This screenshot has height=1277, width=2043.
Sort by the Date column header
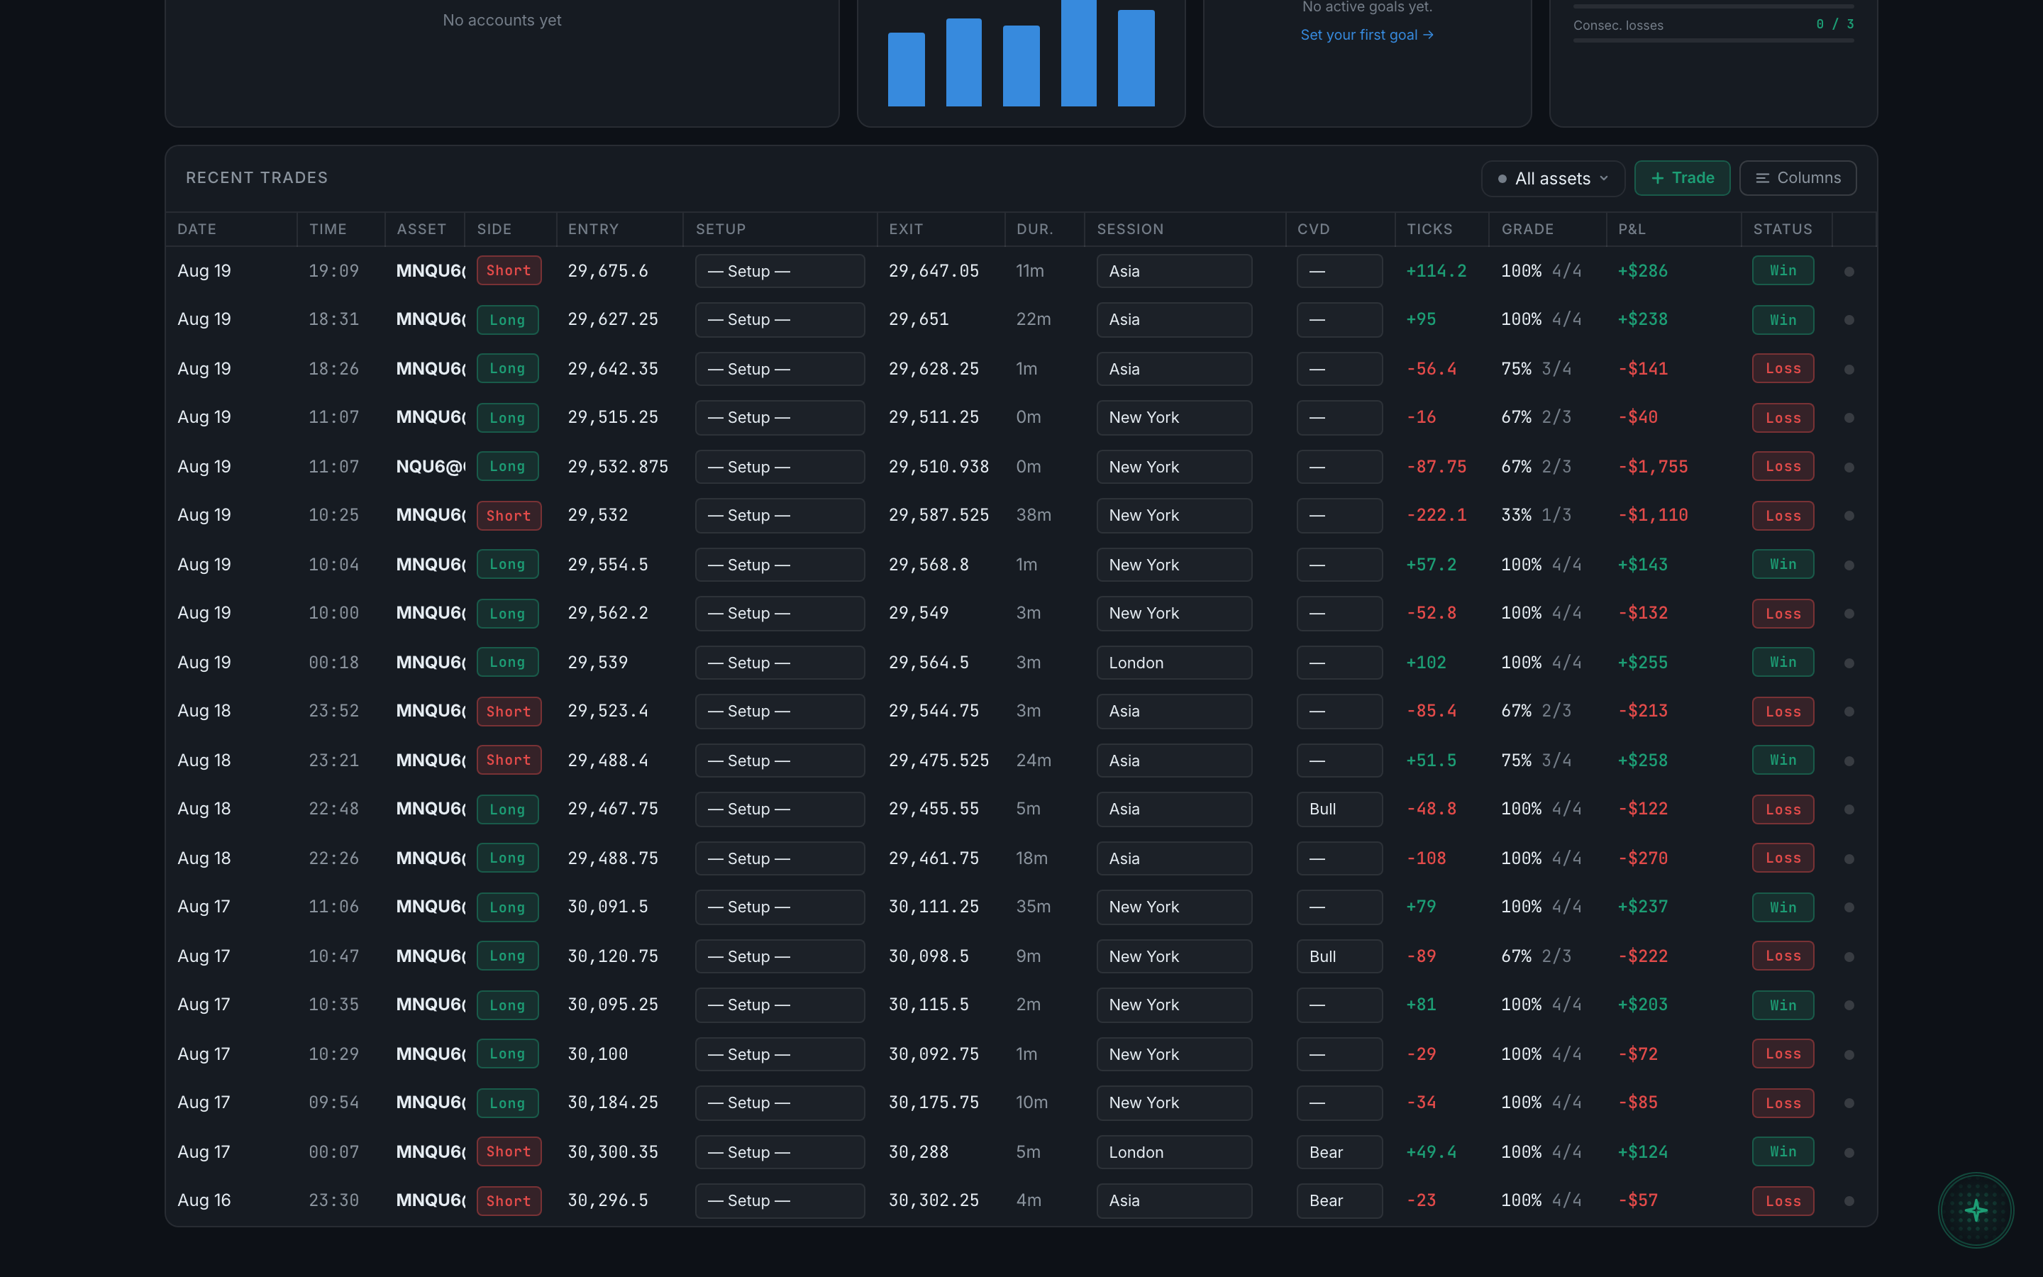coord(196,229)
